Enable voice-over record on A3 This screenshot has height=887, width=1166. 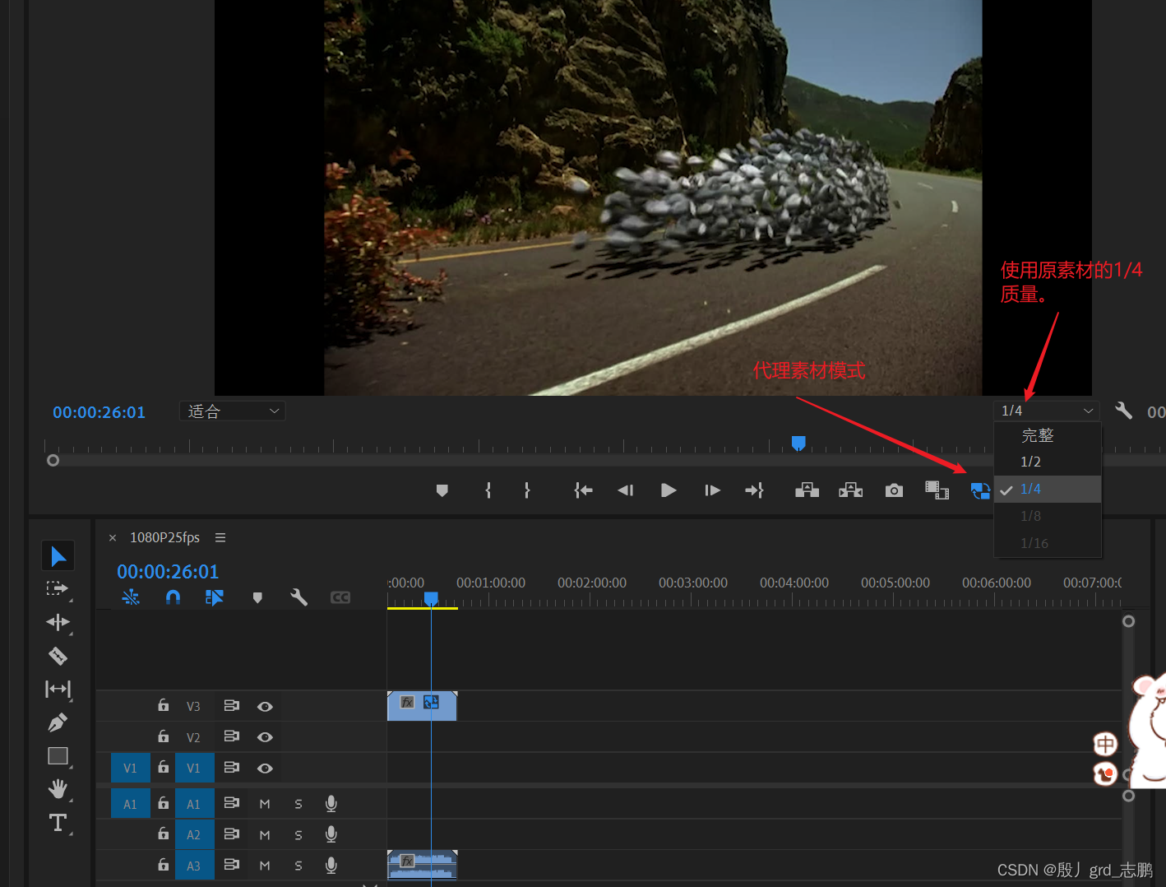tap(331, 866)
